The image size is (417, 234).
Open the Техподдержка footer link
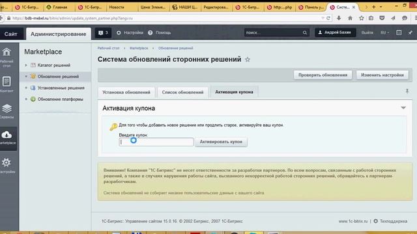tap(394, 221)
